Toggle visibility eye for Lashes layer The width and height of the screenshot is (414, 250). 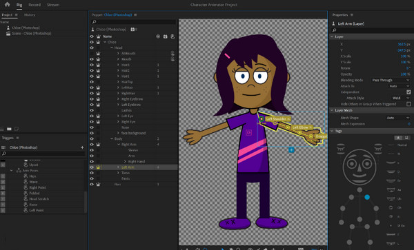click(92, 110)
